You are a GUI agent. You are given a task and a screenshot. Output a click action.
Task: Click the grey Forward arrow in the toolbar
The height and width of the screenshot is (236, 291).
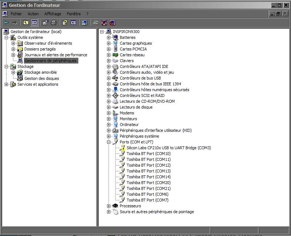(x=15, y=23)
